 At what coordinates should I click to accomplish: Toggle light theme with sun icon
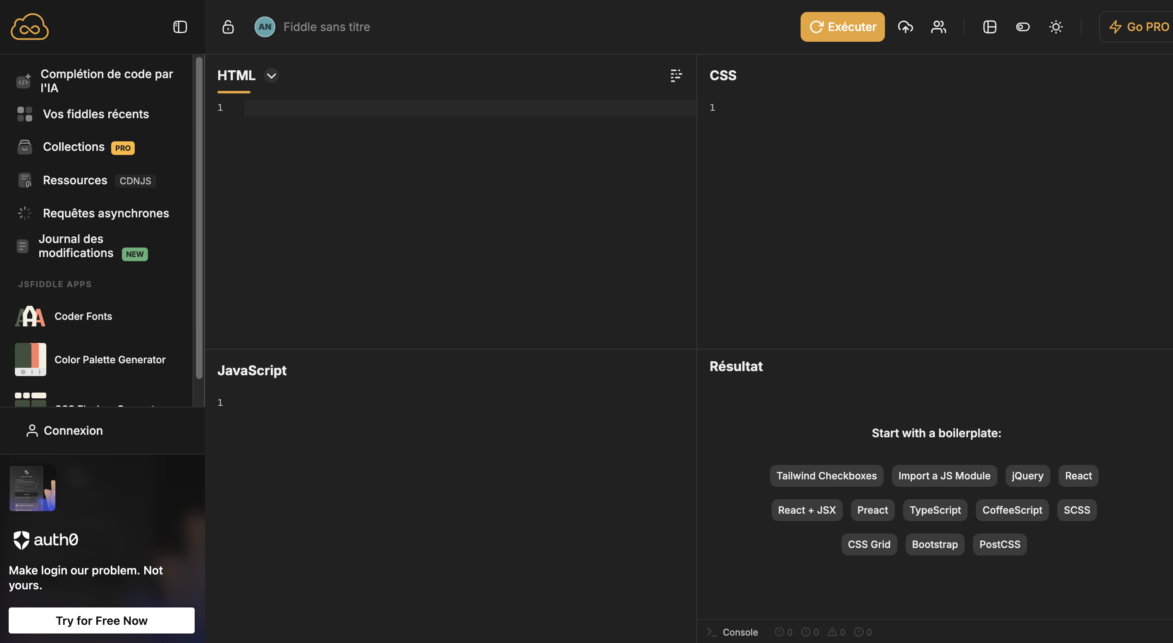click(x=1056, y=27)
